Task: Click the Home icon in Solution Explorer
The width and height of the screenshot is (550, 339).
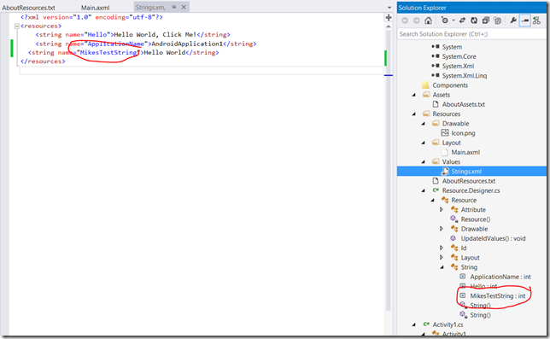Action: click(x=428, y=20)
